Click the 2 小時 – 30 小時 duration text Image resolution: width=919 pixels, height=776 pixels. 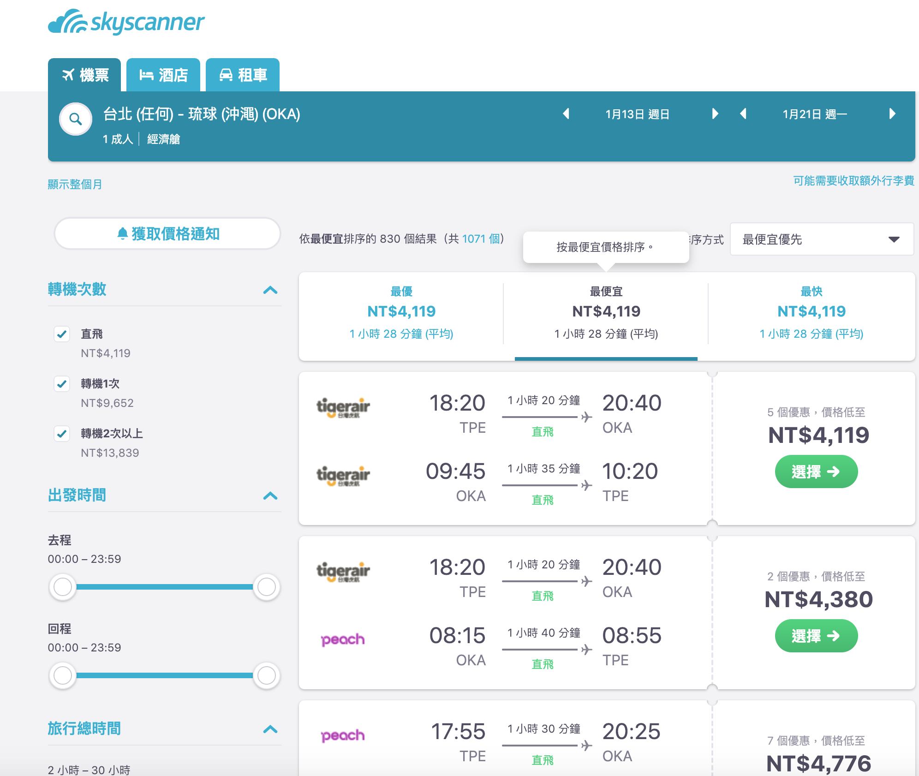[x=89, y=770]
